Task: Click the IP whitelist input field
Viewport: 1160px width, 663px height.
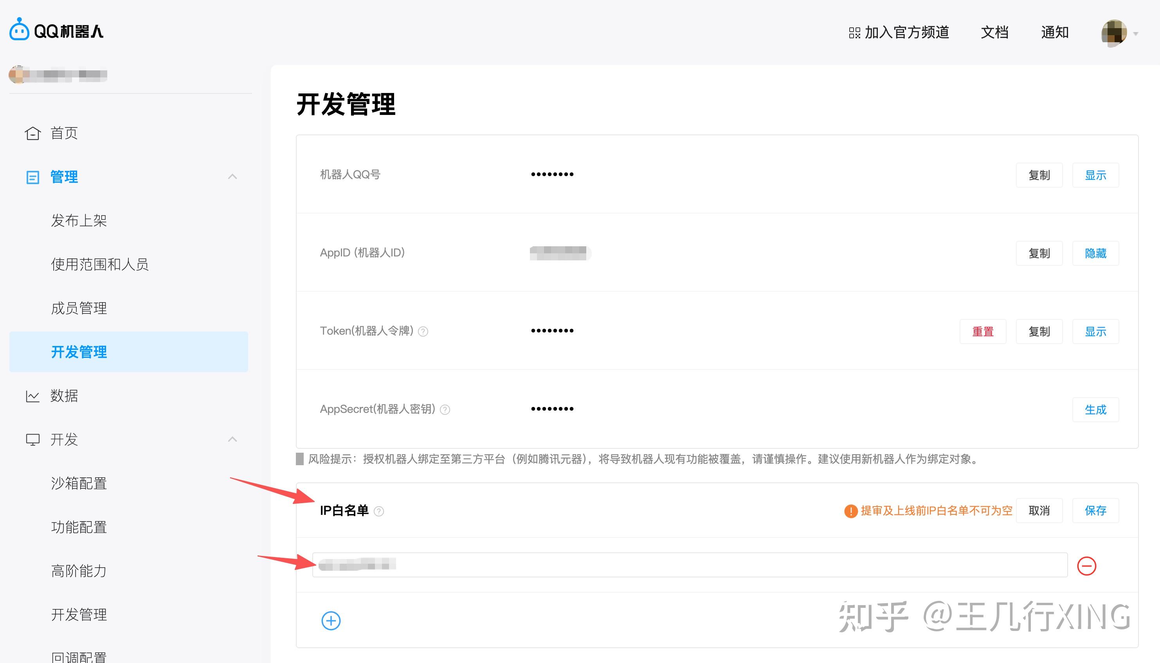Action: (x=689, y=565)
